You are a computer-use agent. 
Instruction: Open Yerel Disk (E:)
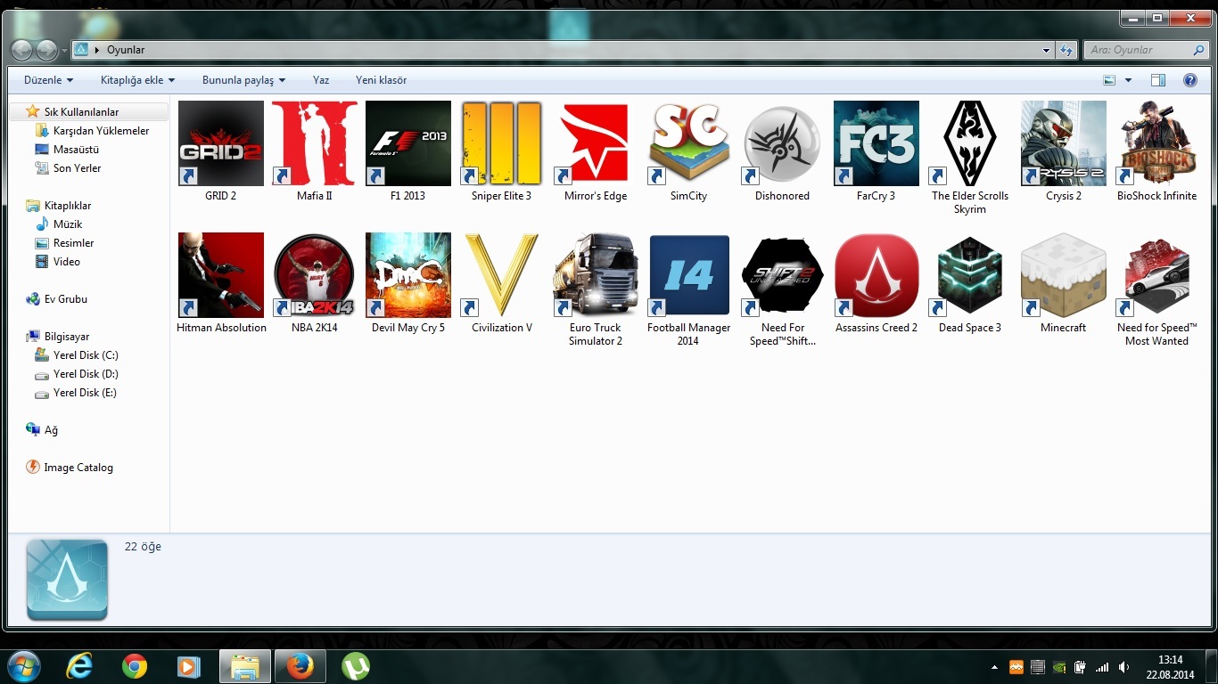tap(85, 393)
